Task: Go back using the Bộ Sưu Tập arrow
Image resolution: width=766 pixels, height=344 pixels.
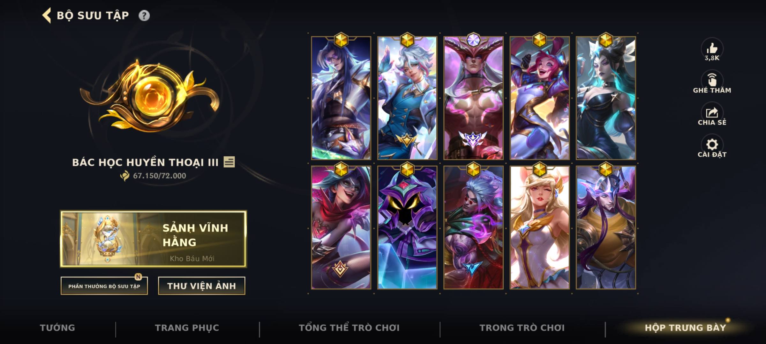Action: (47, 16)
